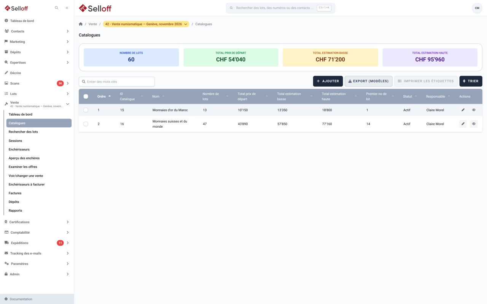The width and height of the screenshot is (487, 304).
Task: Open the sale 42 Vente numismatique dropdown
Action: click(146, 24)
